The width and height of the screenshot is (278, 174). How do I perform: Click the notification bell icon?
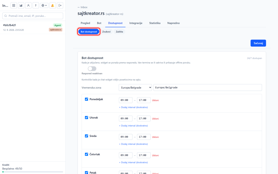[53, 5]
